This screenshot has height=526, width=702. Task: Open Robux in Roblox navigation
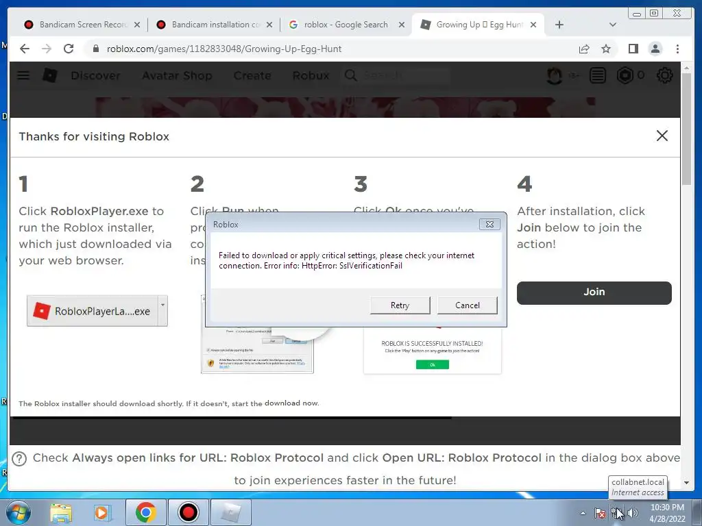pos(311,75)
